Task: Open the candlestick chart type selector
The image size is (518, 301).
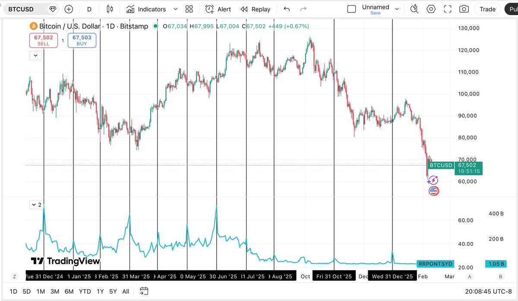Action: point(110,9)
